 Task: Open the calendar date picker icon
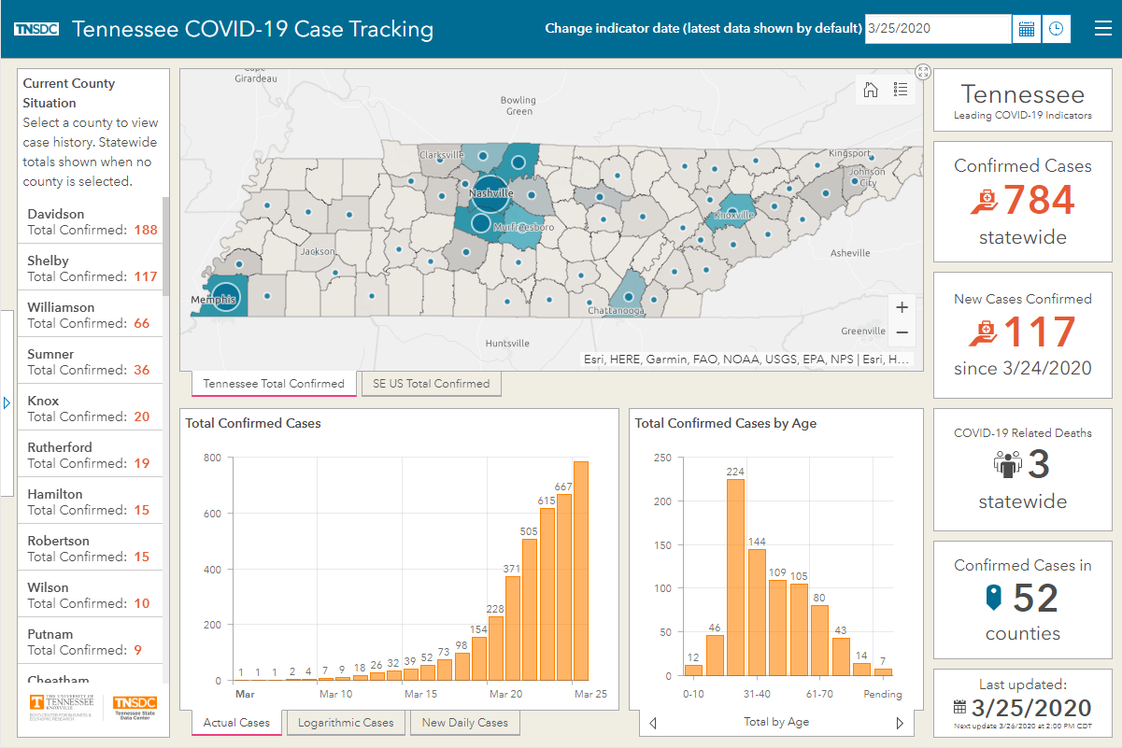pyautogui.click(x=1026, y=29)
